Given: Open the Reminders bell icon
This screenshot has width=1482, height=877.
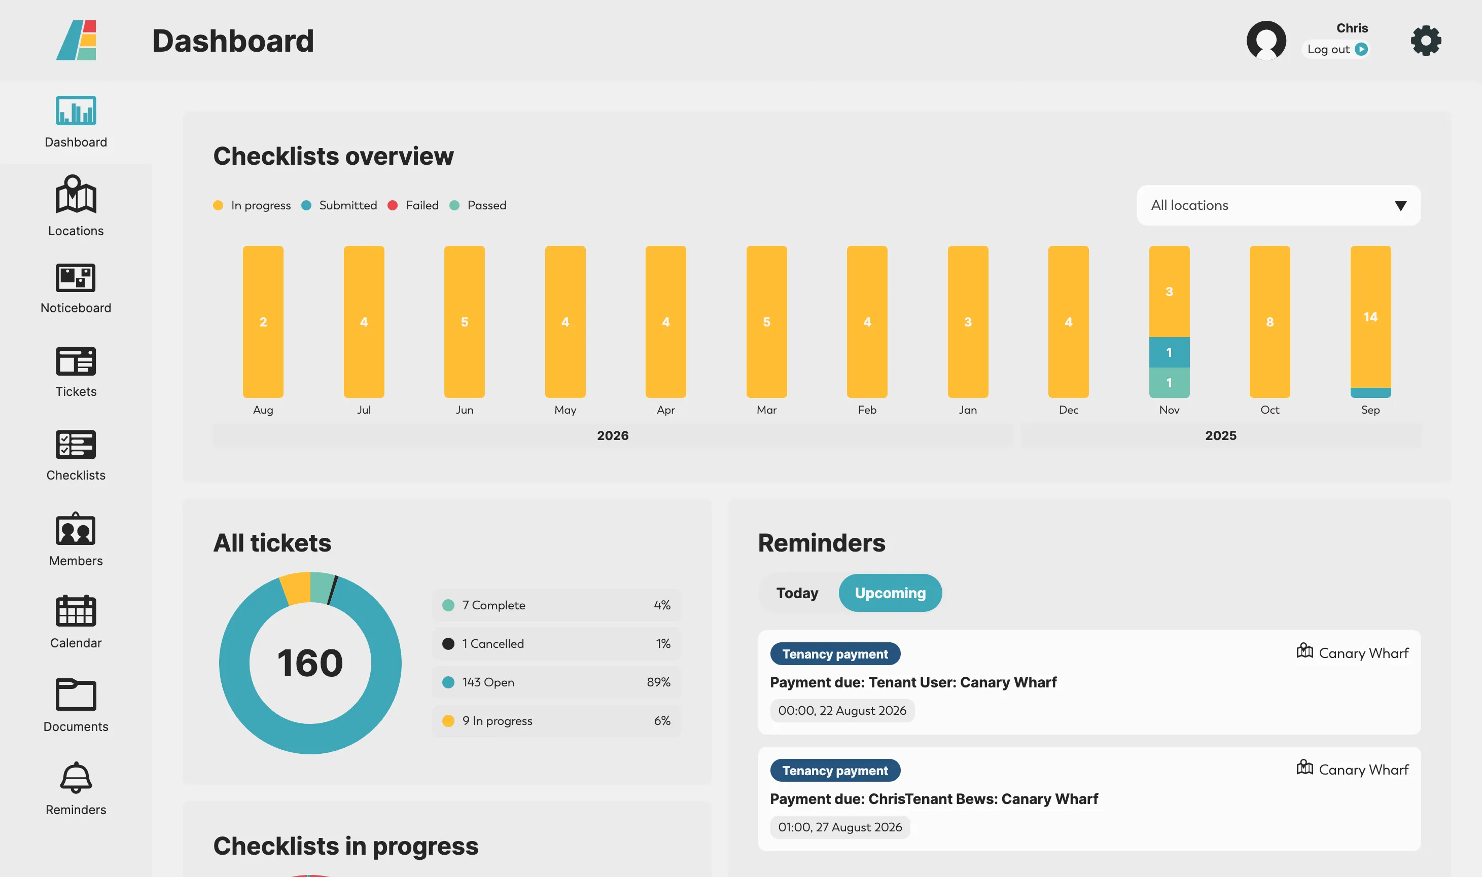Looking at the screenshot, I should point(76,777).
